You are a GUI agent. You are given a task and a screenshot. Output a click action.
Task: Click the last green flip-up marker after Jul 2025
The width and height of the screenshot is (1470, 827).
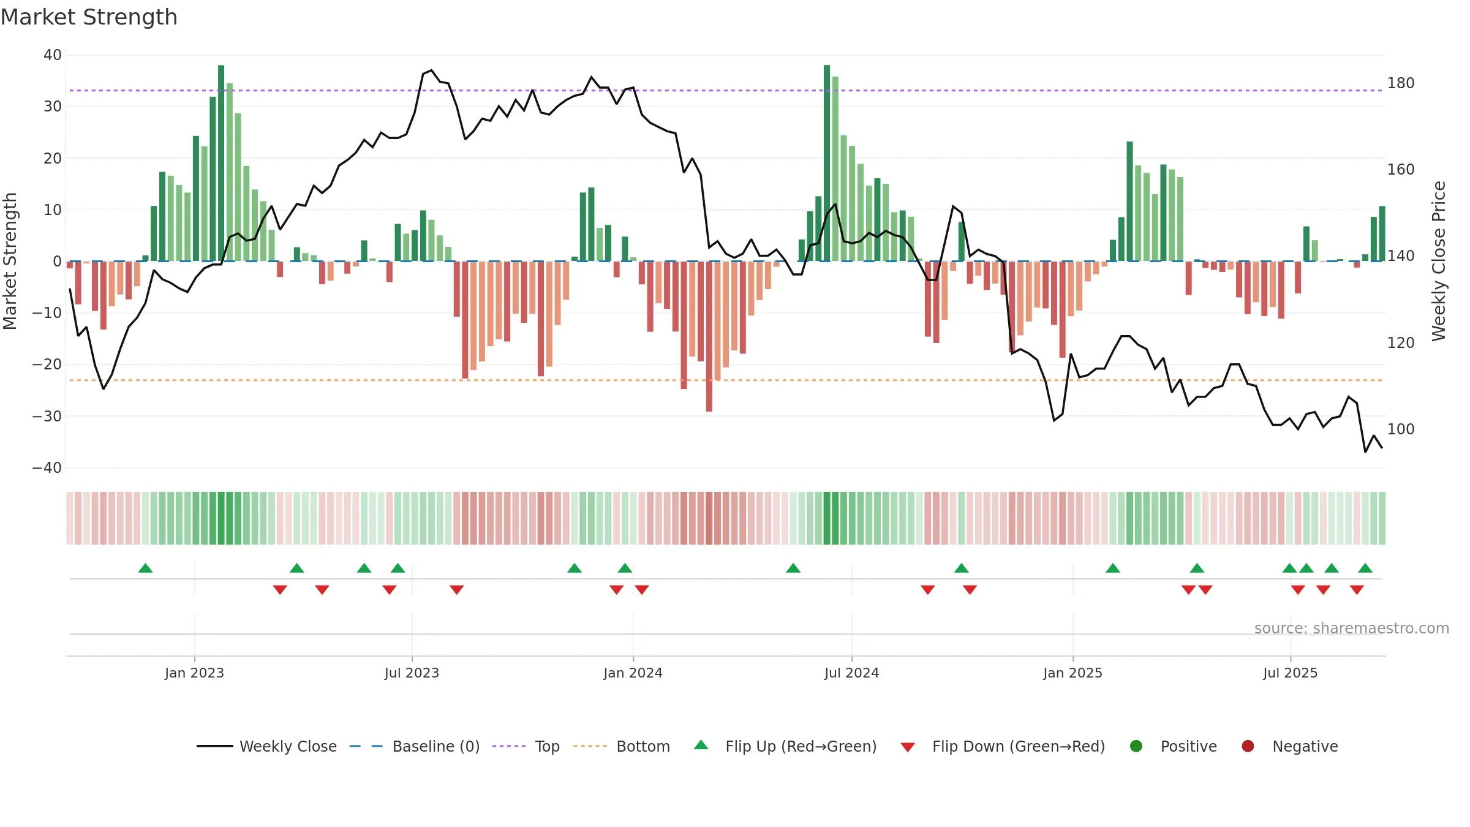pyautogui.click(x=1365, y=568)
